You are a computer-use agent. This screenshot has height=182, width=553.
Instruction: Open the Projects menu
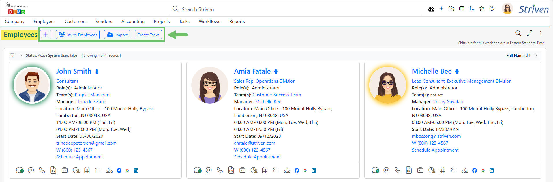pos(162,21)
